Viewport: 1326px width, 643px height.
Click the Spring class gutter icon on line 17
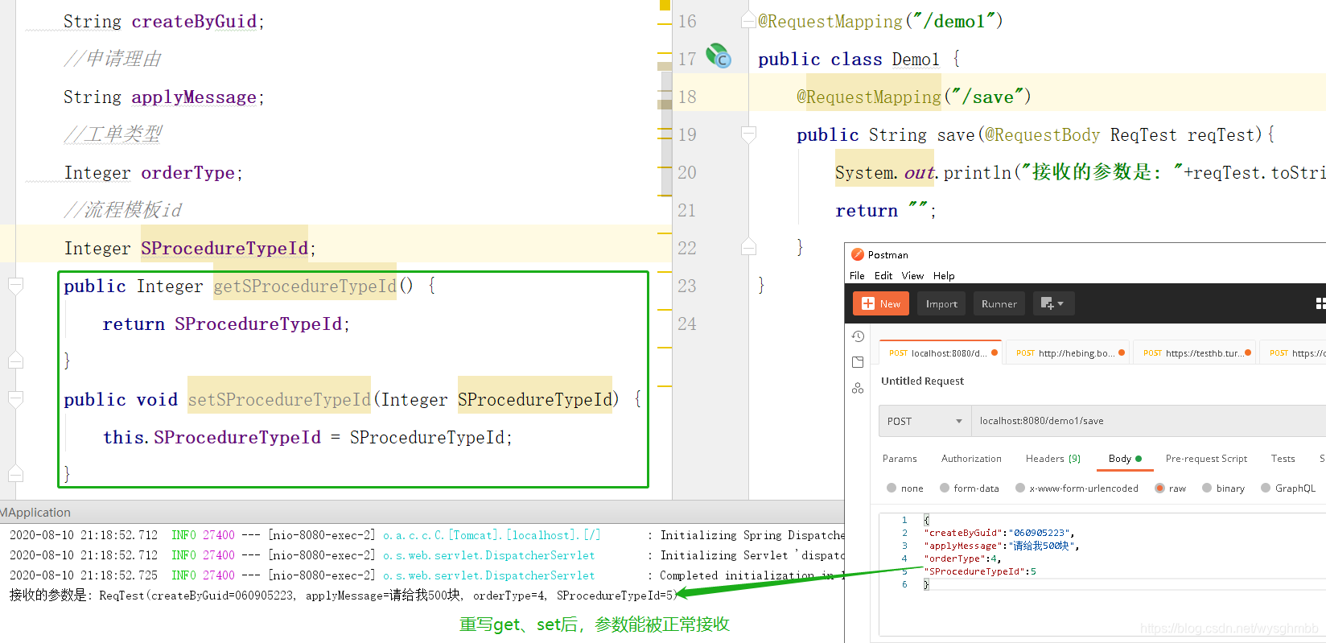point(718,56)
